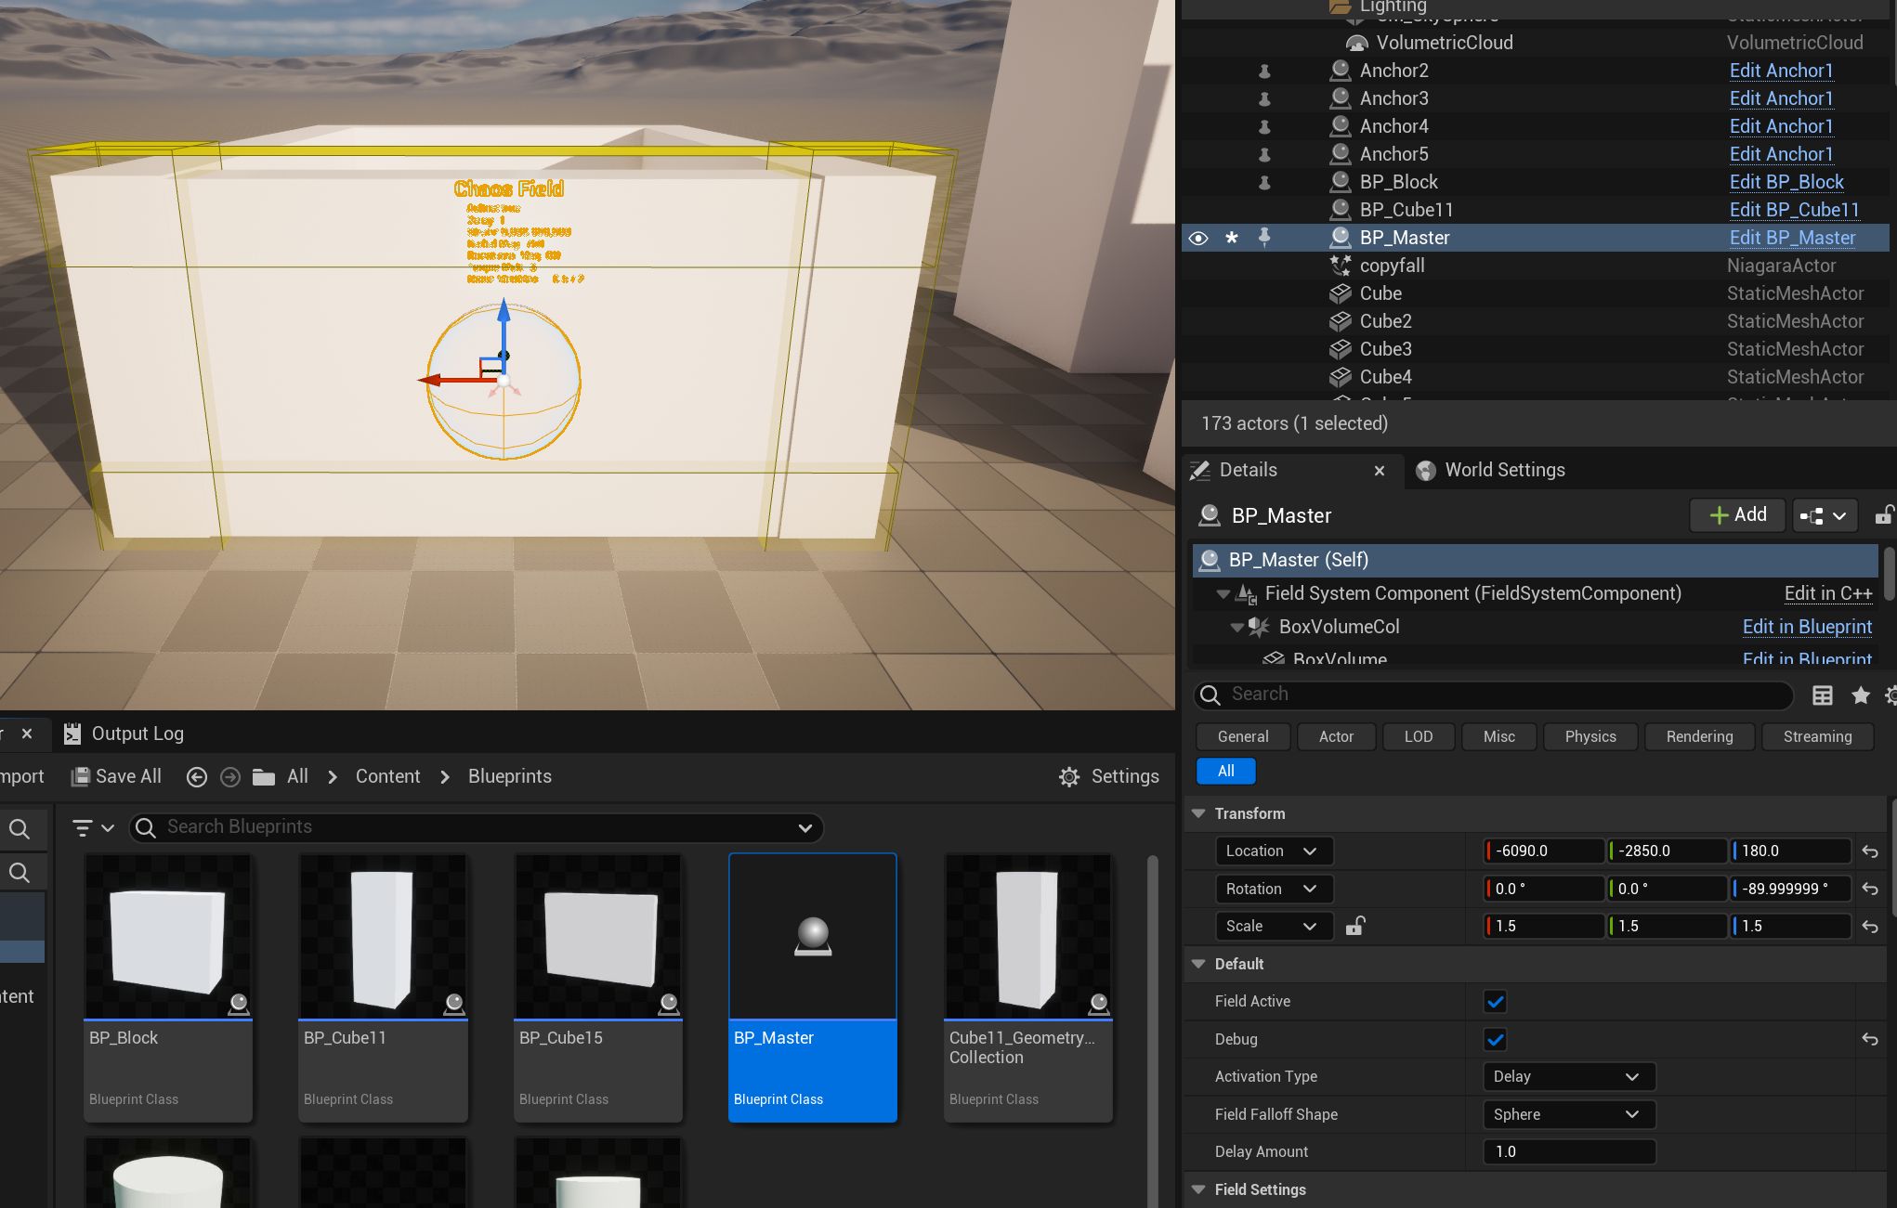This screenshot has width=1897, height=1208.
Task: Disable the Debug checkbox
Action: [1495, 1039]
